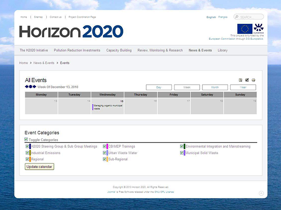Viewport: 281px width, 210px height.
Task: Click Home in the breadcrumb
Action: (23, 63)
